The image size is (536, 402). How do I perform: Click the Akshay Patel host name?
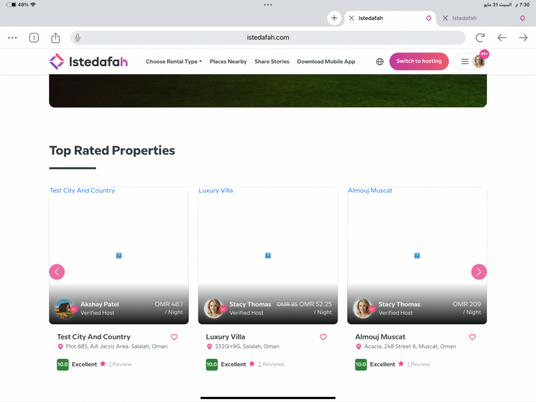tap(99, 304)
